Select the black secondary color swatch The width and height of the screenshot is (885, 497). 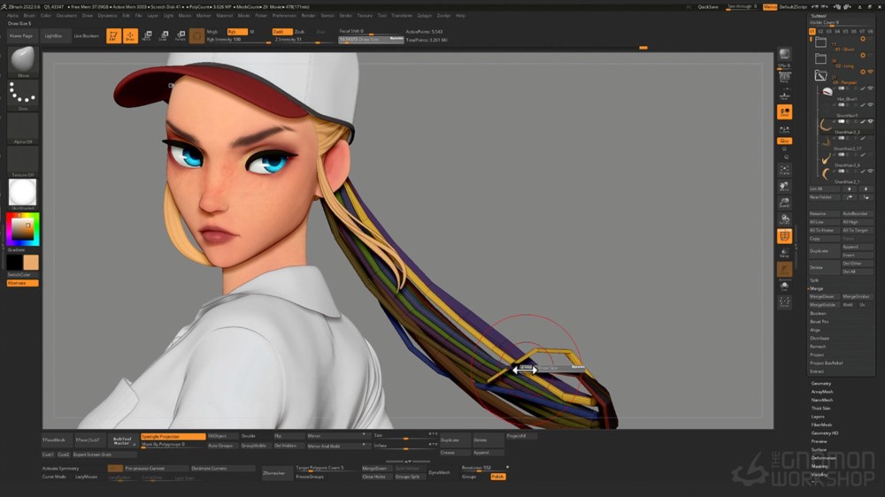click(15, 263)
